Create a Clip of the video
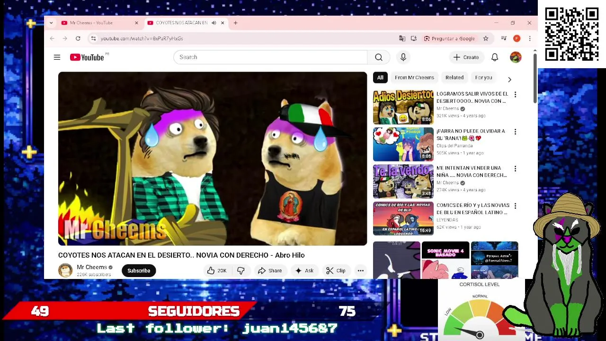The height and width of the screenshot is (341, 606). pos(336,270)
